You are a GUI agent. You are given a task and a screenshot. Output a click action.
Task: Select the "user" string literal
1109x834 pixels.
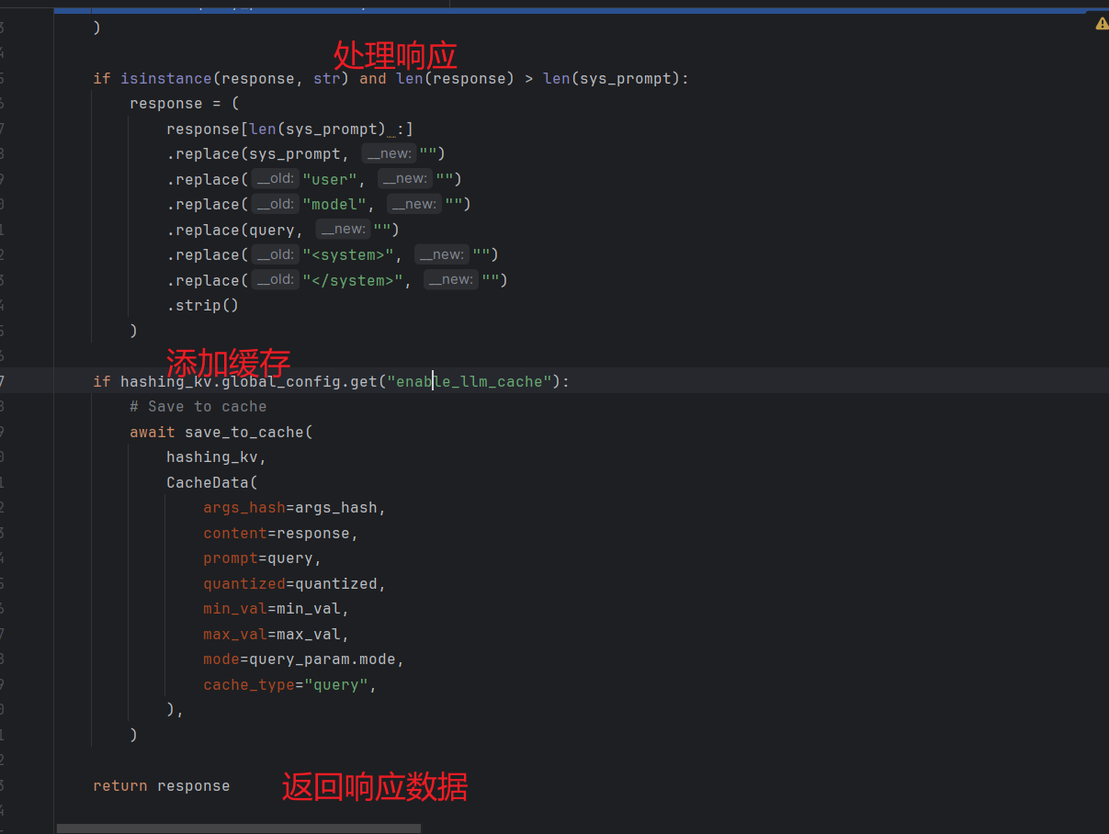pos(330,179)
